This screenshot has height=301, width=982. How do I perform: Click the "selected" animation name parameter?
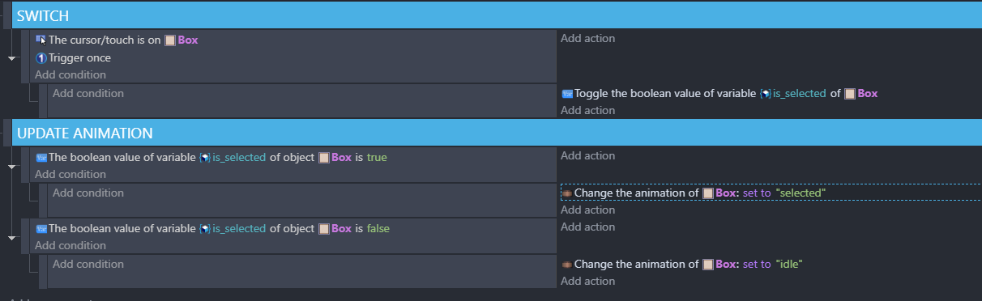[x=800, y=193]
